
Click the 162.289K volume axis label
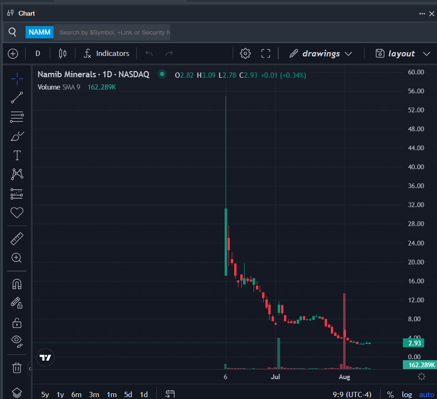point(420,365)
